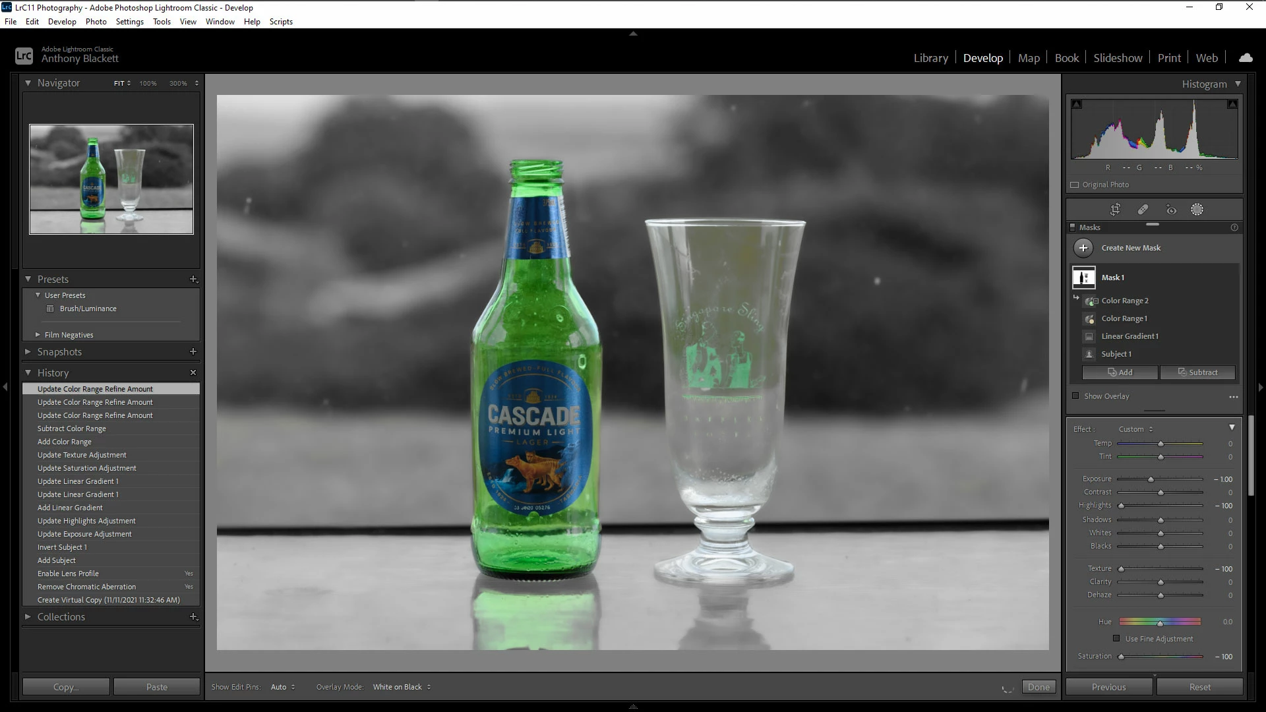This screenshot has height=712, width=1266.
Task: Enable the Show Overlay checkbox
Action: point(1075,396)
